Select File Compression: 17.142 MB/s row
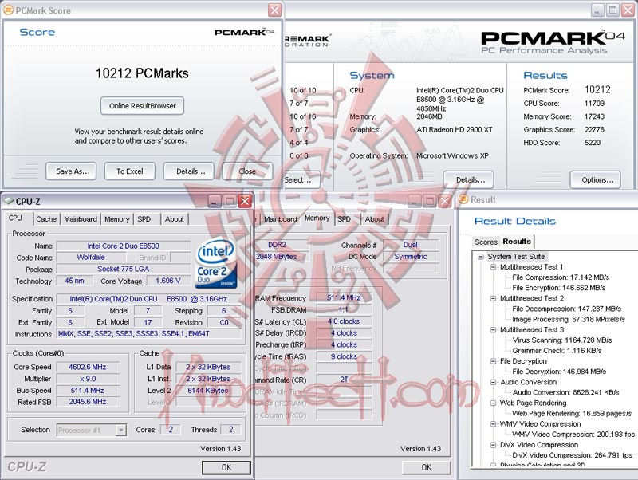This screenshot has height=480, width=638. click(x=561, y=277)
